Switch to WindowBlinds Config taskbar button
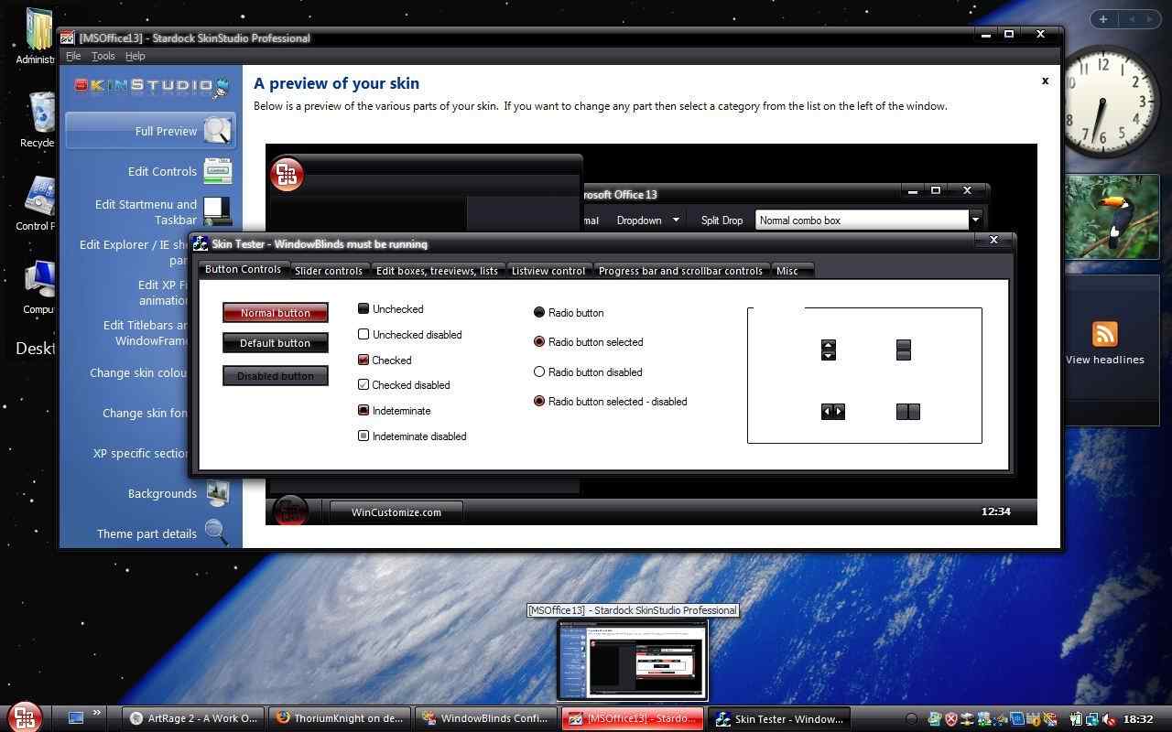The height and width of the screenshot is (732, 1172). pos(487,718)
